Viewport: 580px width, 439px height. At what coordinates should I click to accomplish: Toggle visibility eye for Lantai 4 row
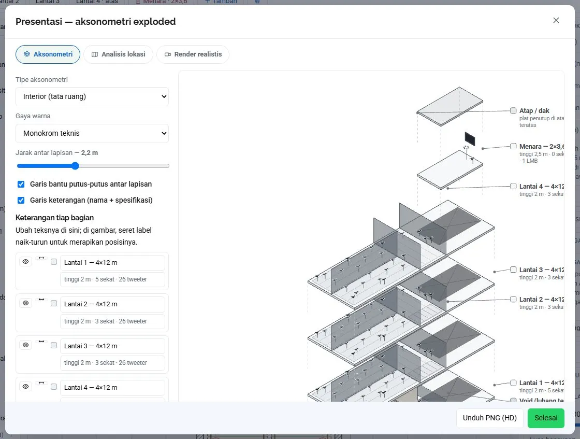click(25, 387)
